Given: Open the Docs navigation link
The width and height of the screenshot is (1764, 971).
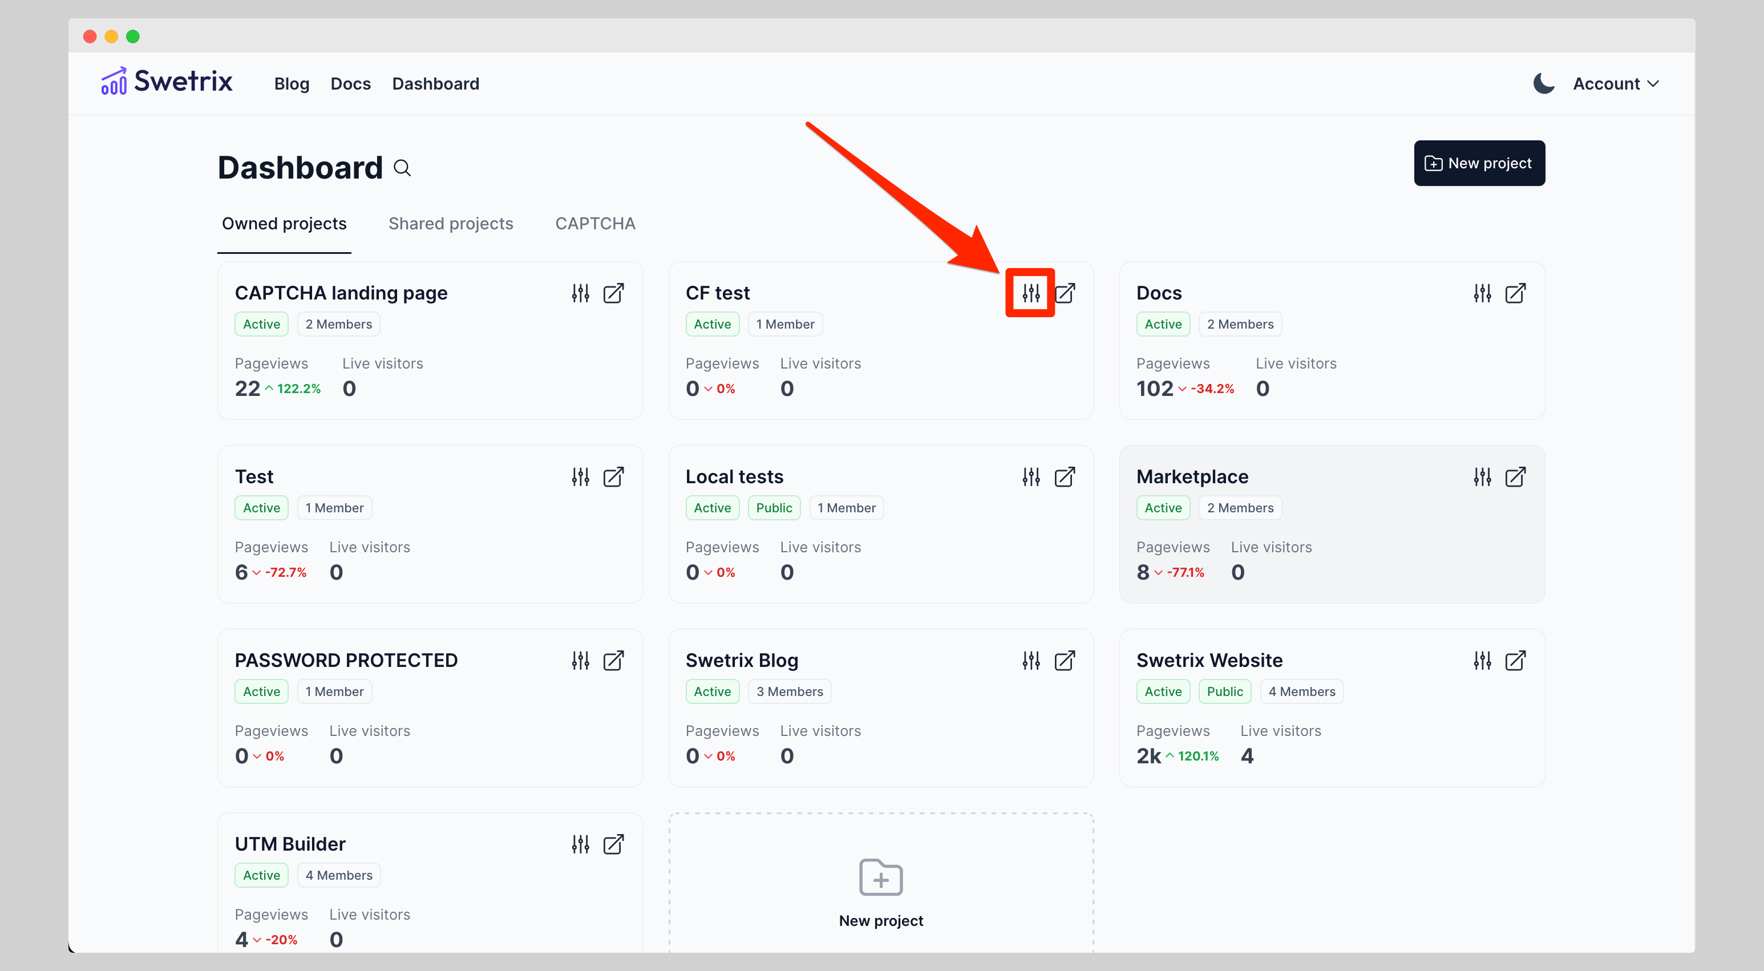Looking at the screenshot, I should pos(350,83).
